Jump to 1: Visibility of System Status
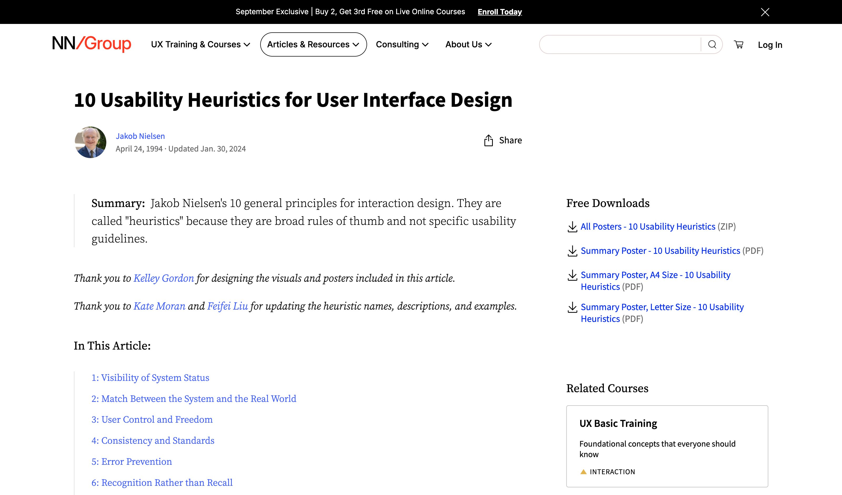This screenshot has height=495, width=842. [x=150, y=378]
